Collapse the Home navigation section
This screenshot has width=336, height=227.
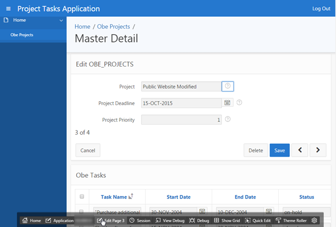click(x=60, y=20)
